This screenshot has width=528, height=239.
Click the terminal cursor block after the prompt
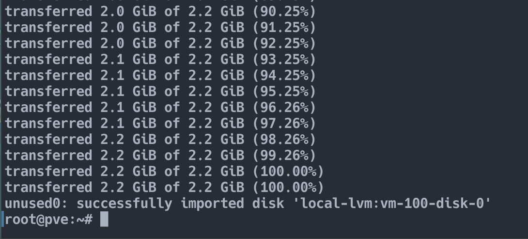104,220
